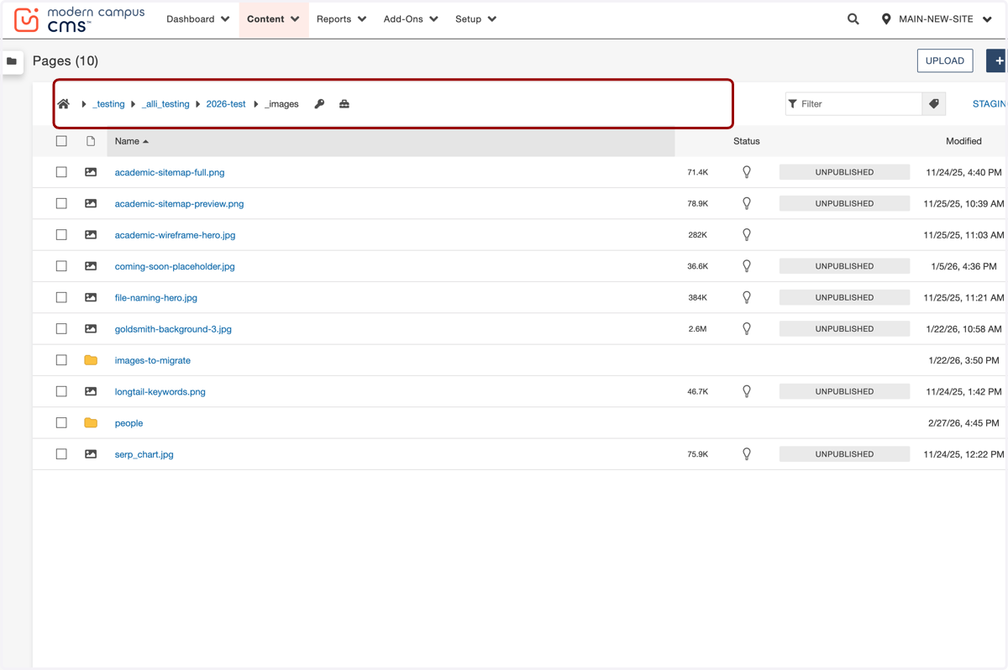Screen dimensions: 1008x670
Task: Click lightbulb status for longtail-keywords.png
Action: coord(747,391)
